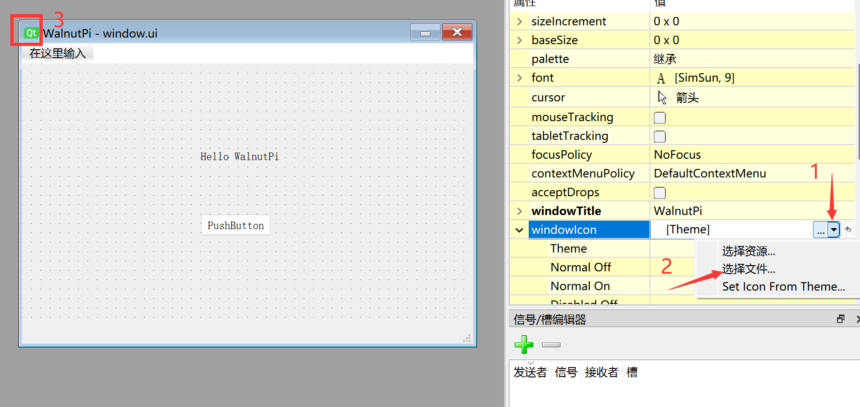Image resolution: width=860 pixels, height=407 pixels.
Task: Open the windowIcon dropdown arrow
Action: 834,230
